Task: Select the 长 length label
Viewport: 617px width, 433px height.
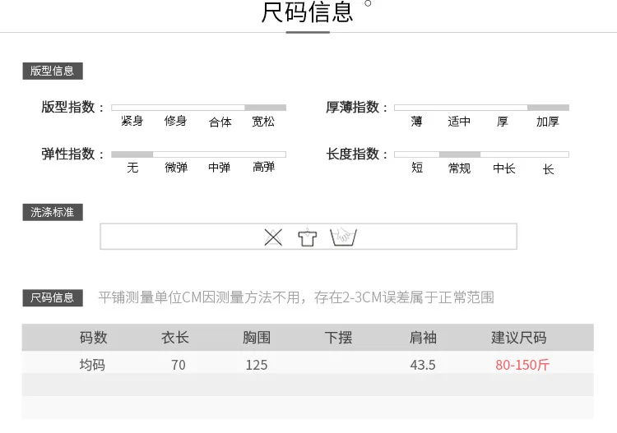Action: [549, 169]
